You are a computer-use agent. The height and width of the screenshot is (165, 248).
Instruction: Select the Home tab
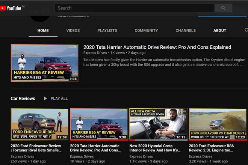(x=43, y=30)
